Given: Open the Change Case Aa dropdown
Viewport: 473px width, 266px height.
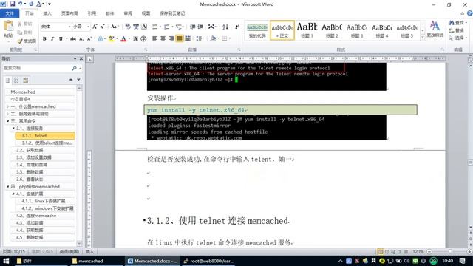Looking at the screenshot, I should 115,27.
